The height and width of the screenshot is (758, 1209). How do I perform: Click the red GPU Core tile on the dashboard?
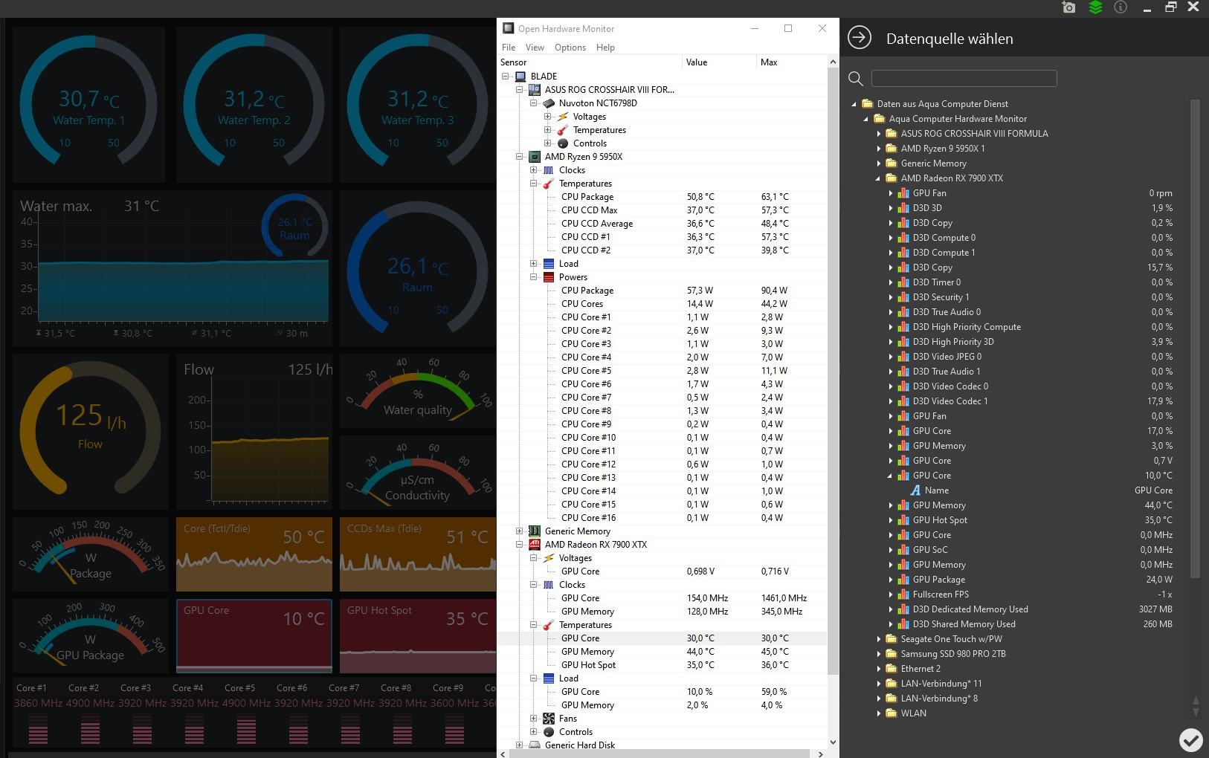click(x=254, y=636)
